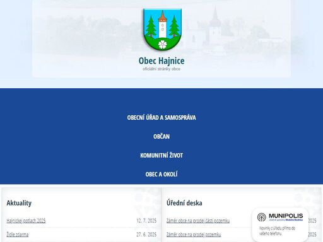Open Záměr obce na prodej části pozemku

[198, 221]
